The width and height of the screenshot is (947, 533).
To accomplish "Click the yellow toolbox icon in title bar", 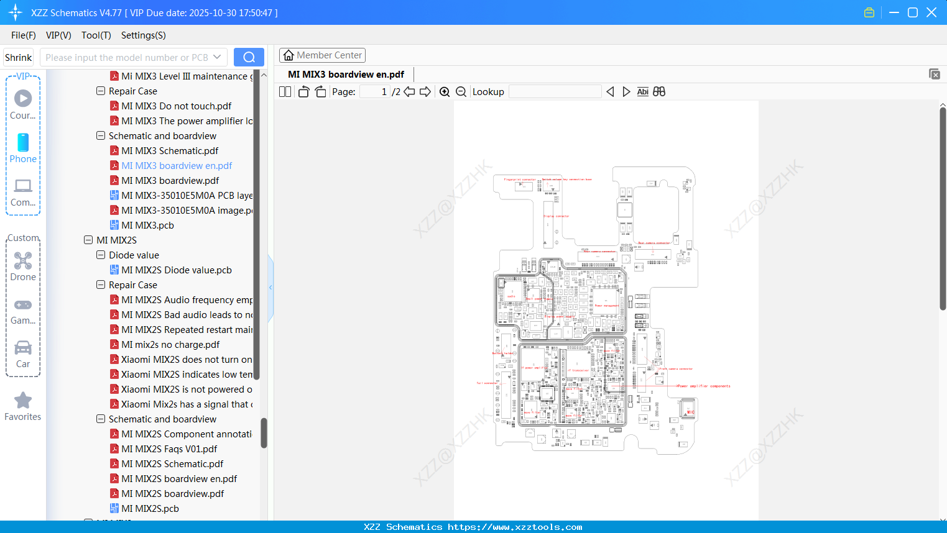I will click(869, 12).
